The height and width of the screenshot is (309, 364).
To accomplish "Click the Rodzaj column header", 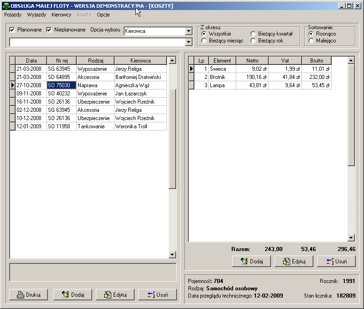I will (x=95, y=61).
